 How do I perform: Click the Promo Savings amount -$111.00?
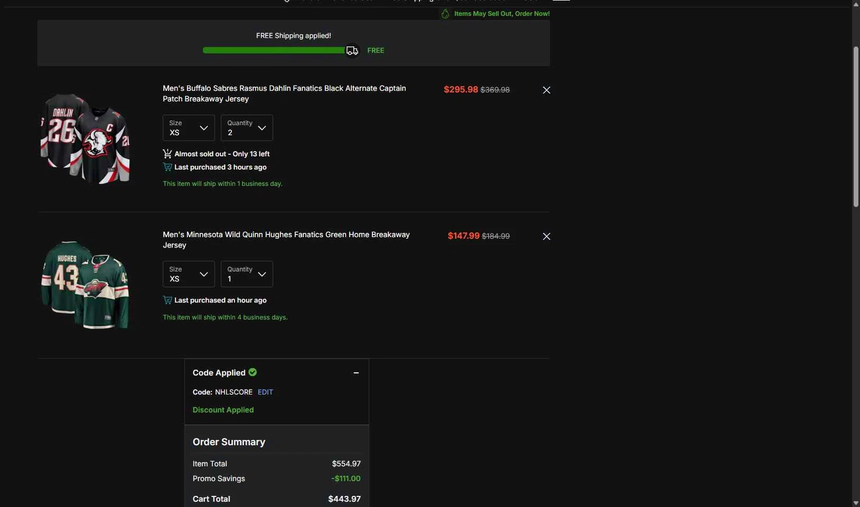(346, 478)
